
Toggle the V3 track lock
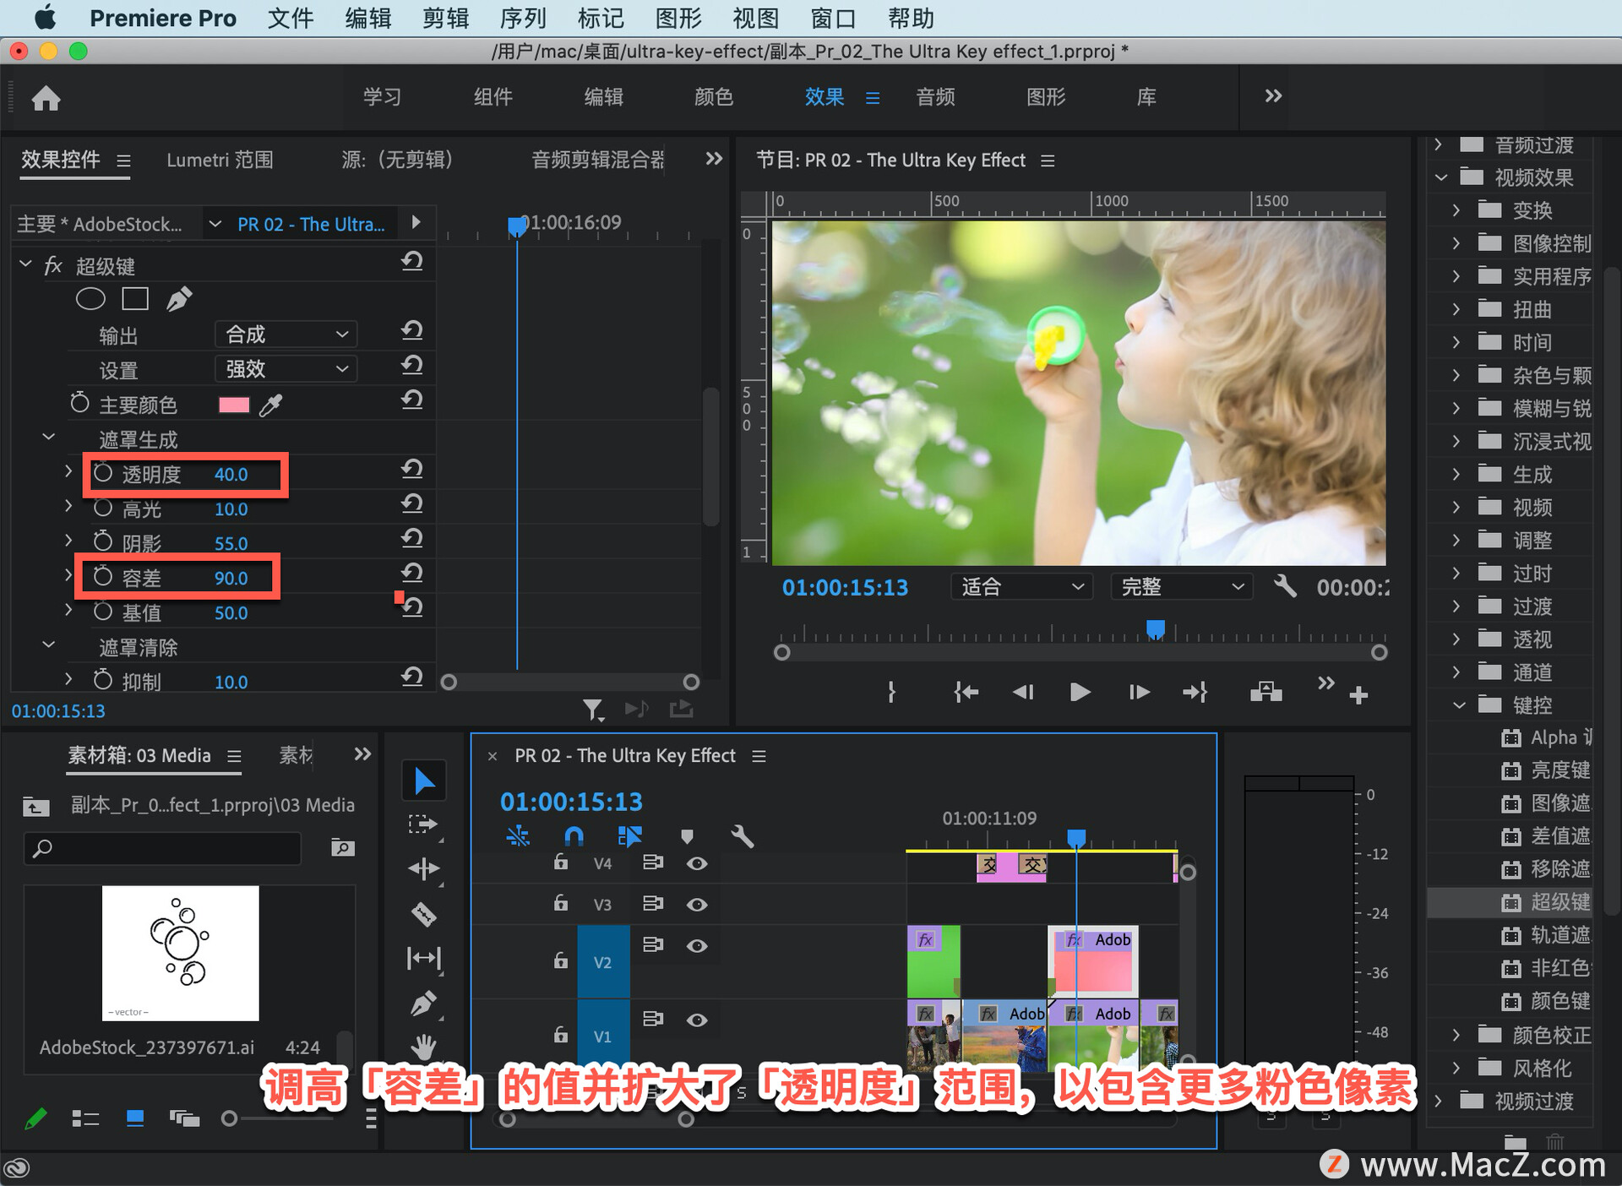click(560, 902)
